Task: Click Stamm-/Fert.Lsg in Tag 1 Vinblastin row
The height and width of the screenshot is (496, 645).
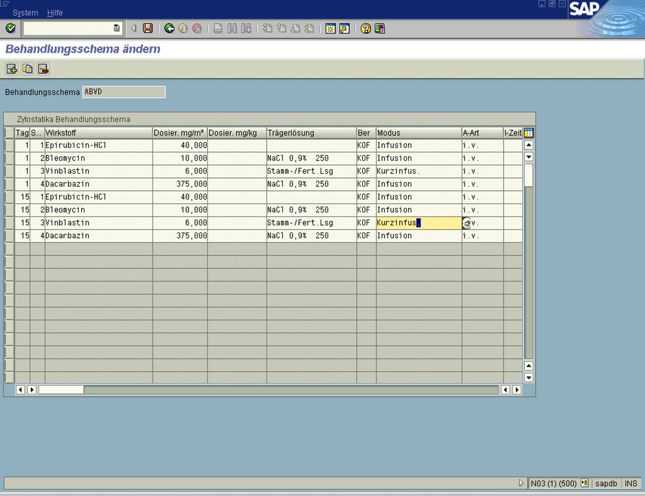Action: (311, 171)
